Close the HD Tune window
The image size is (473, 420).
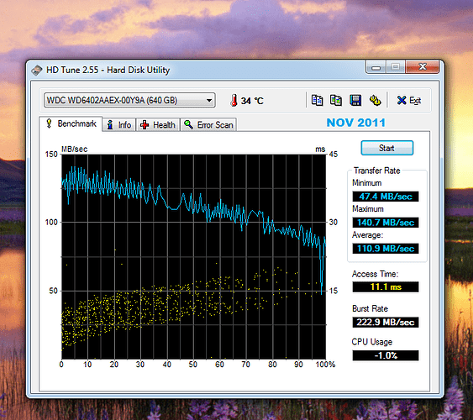click(x=422, y=67)
